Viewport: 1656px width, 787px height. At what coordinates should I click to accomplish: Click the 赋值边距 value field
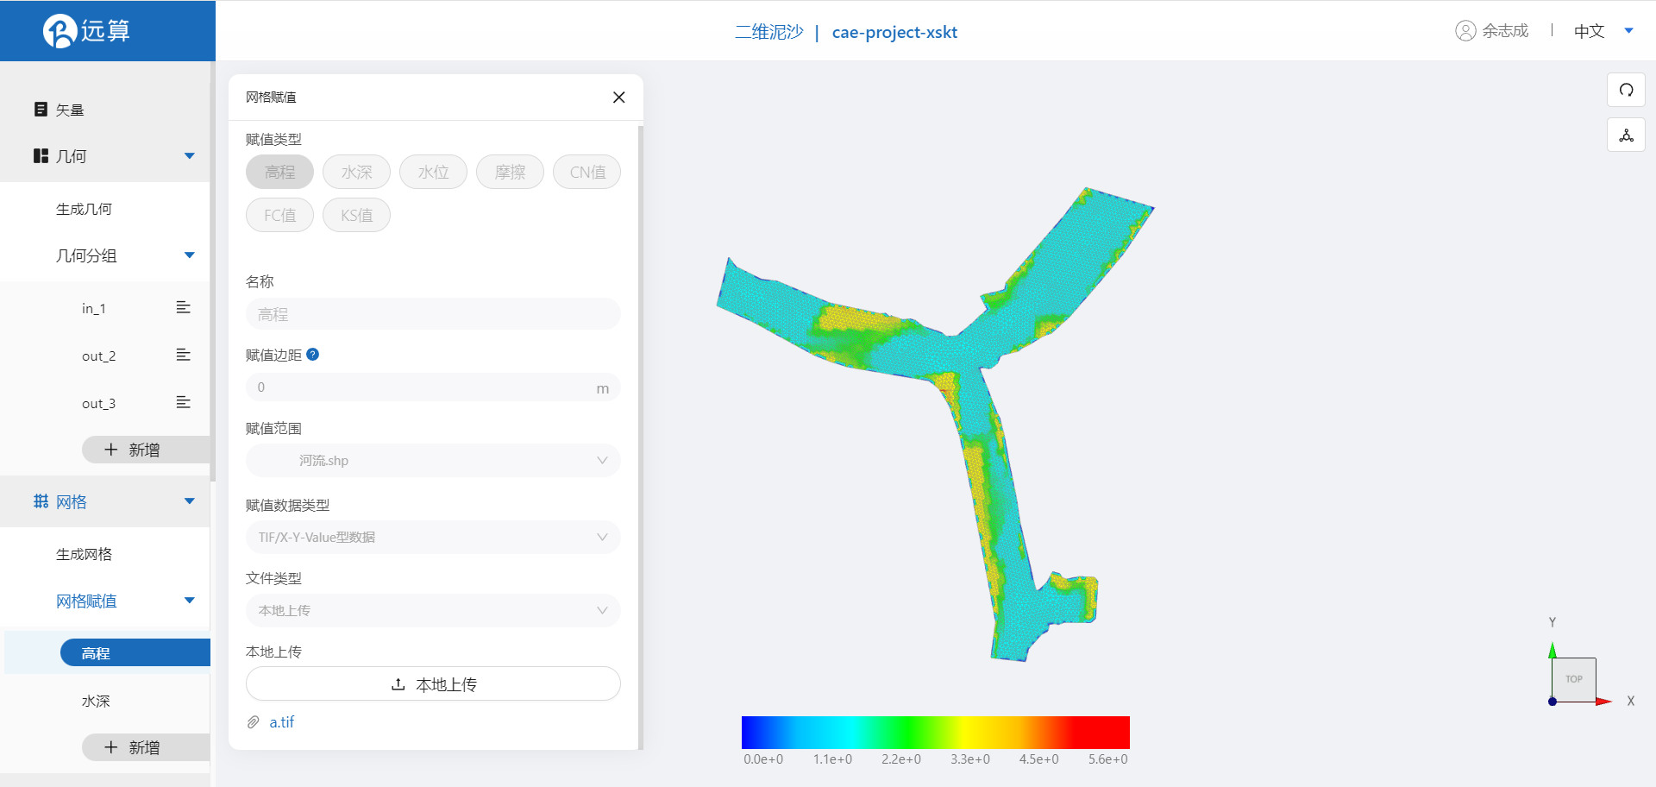click(433, 387)
